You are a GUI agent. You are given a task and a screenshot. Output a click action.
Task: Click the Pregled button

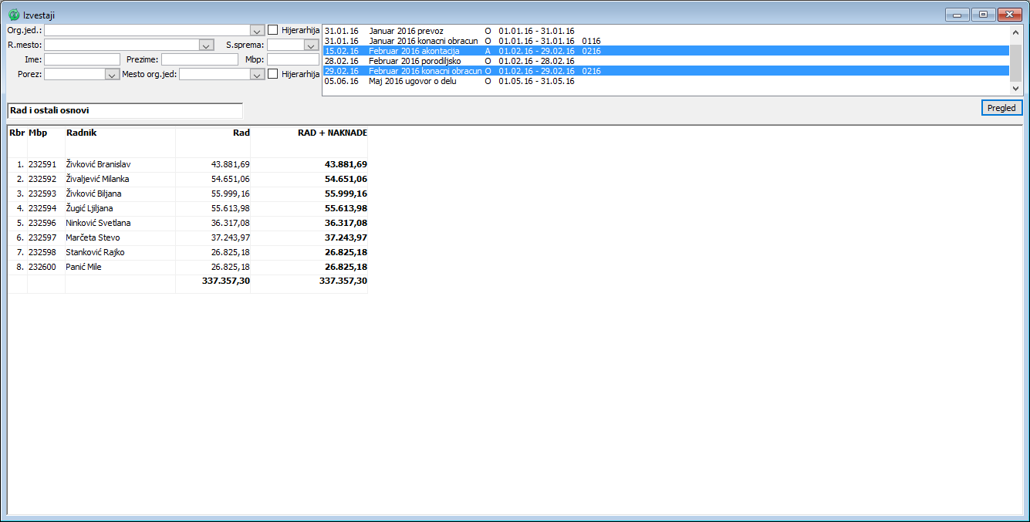[x=1001, y=108]
